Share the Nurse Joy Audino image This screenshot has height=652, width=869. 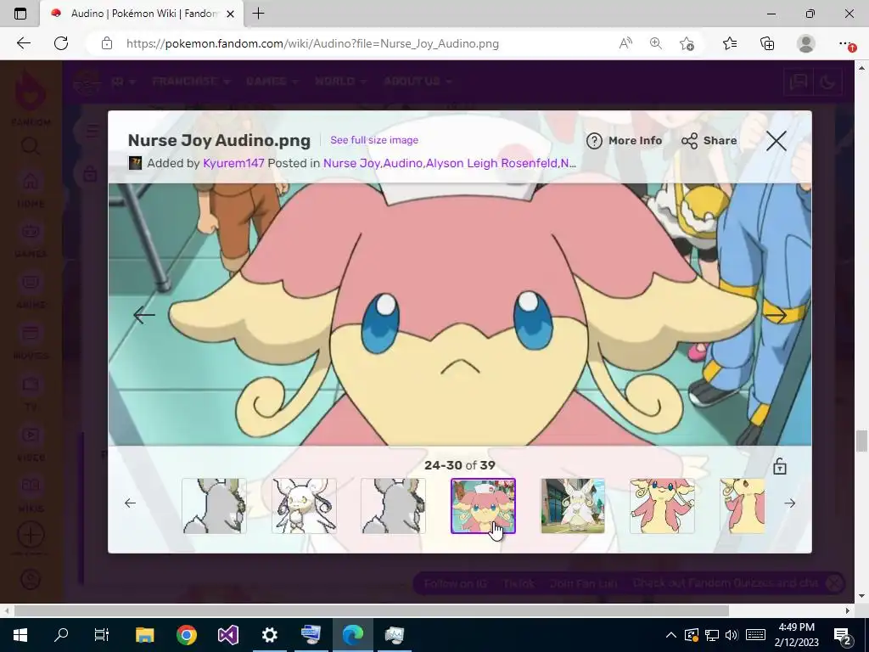709,141
